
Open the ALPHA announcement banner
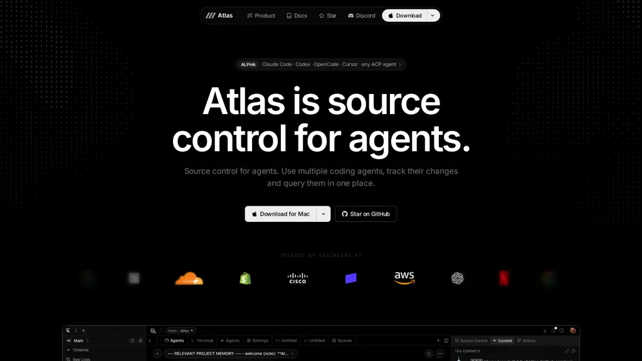click(x=320, y=65)
